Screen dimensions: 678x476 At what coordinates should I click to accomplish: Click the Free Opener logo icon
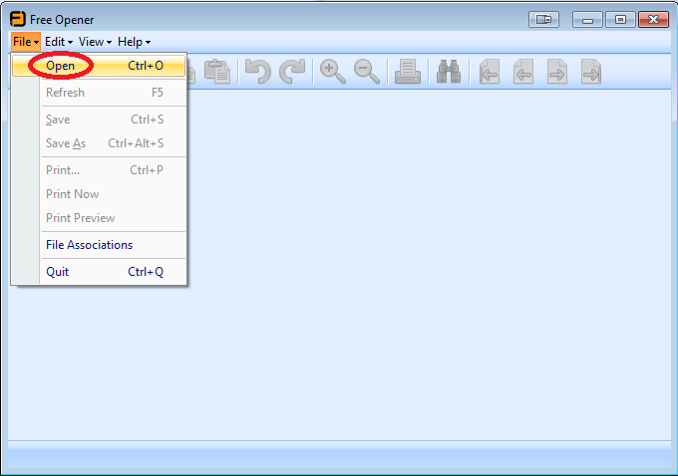18,19
